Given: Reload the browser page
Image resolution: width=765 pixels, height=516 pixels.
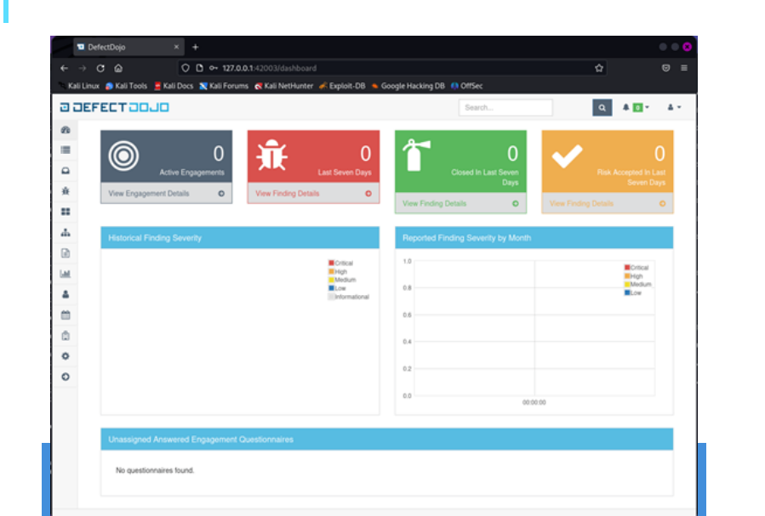Looking at the screenshot, I should (100, 68).
